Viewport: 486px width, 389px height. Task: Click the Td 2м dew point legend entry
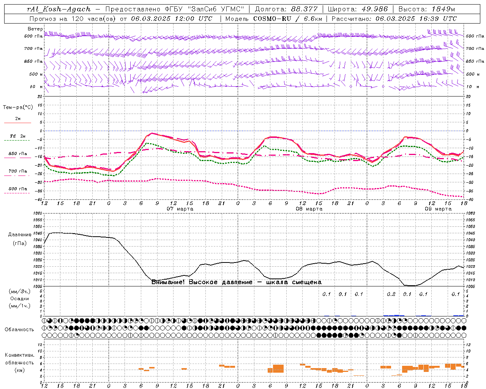(x=18, y=136)
